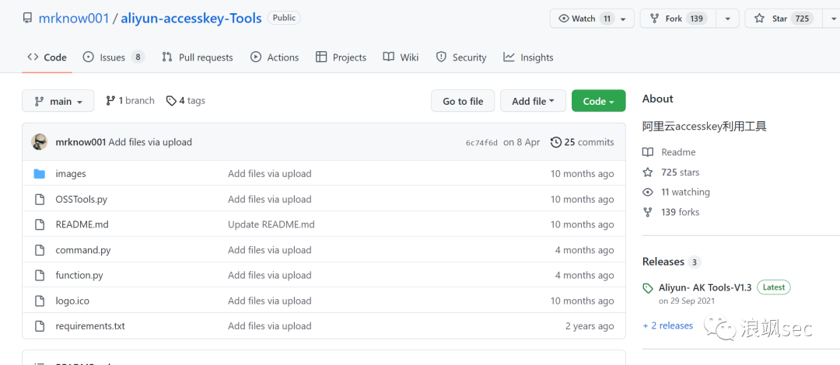Expand the Add file dropdown
840x365 pixels.
pyautogui.click(x=533, y=101)
